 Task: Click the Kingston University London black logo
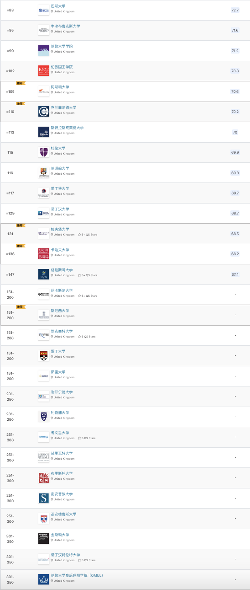pos(43,538)
